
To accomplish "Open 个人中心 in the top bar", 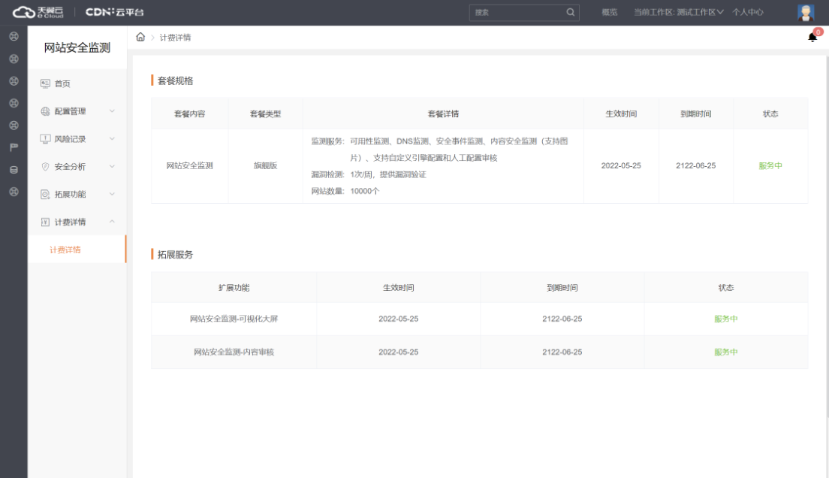I will tap(748, 12).
